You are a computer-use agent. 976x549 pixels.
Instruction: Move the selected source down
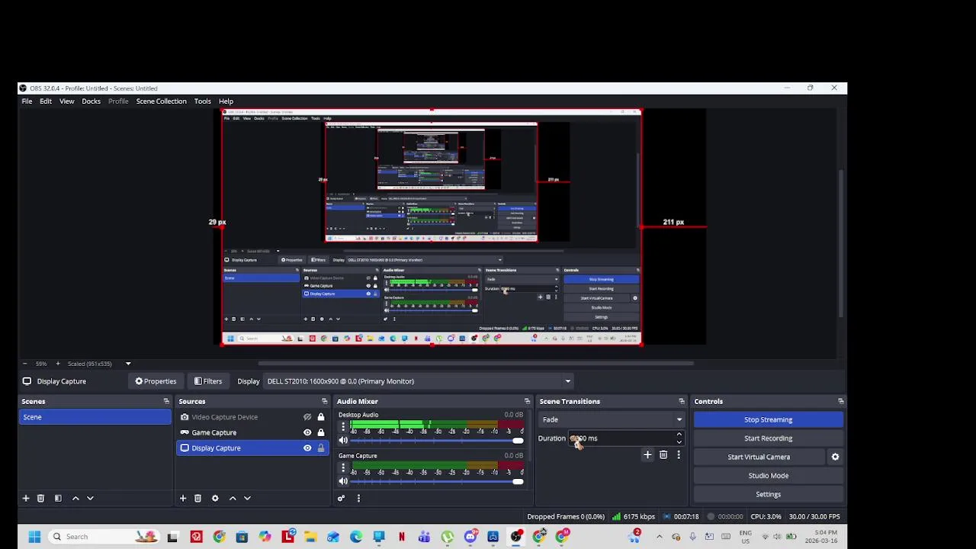247,498
